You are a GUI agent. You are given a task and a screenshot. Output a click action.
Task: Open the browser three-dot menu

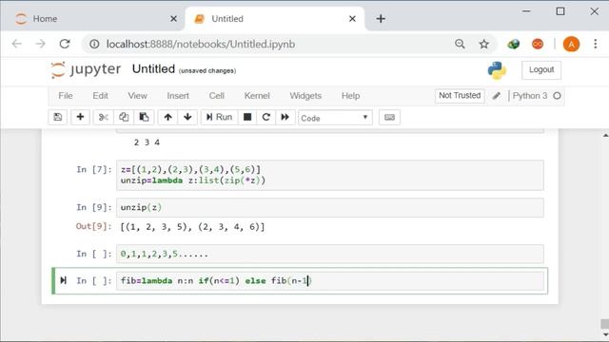596,44
